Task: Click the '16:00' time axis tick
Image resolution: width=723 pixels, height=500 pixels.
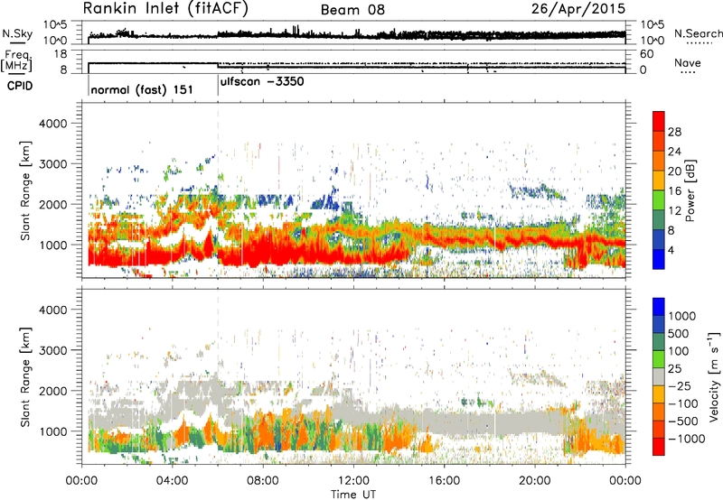Action: click(x=445, y=481)
